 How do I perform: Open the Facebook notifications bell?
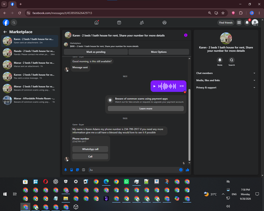coord(247,23)
